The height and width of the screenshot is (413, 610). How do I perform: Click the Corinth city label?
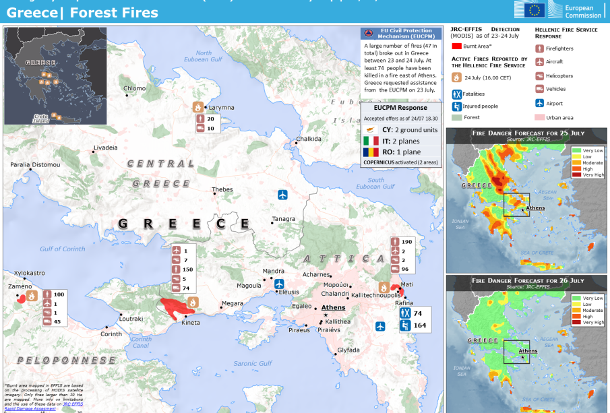coord(111,334)
